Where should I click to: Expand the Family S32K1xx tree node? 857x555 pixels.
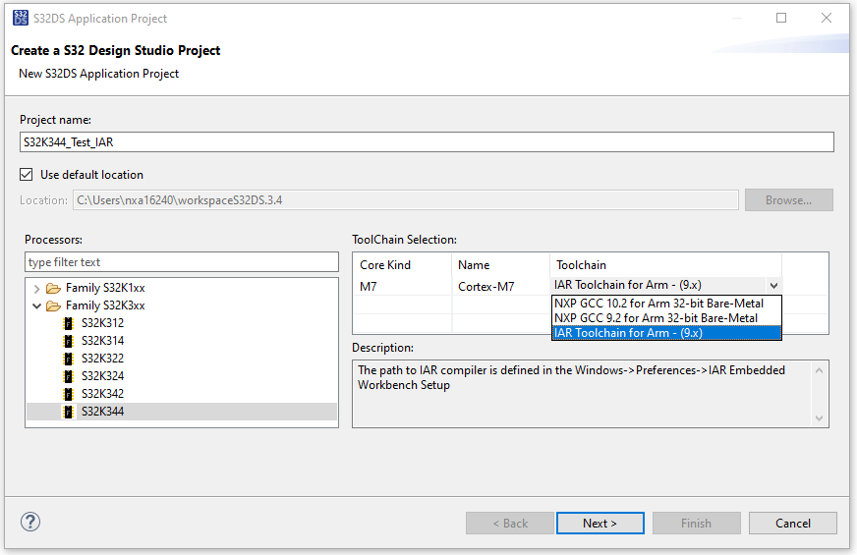click(x=36, y=289)
